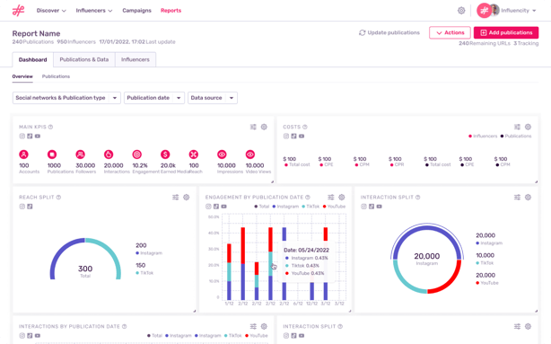Open Main KPIs settings gear
The width and height of the screenshot is (551, 344).
pos(264,127)
